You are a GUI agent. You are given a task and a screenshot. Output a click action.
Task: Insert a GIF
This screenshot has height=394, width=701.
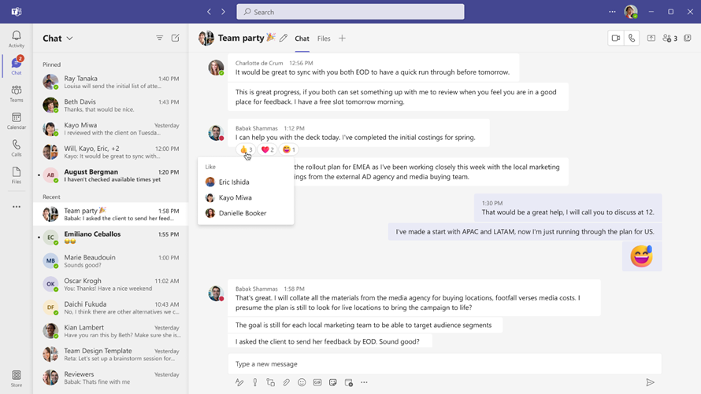point(317,382)
